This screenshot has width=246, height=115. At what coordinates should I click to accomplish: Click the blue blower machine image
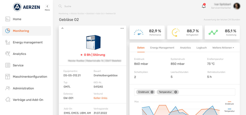click(x=93, y=42)
